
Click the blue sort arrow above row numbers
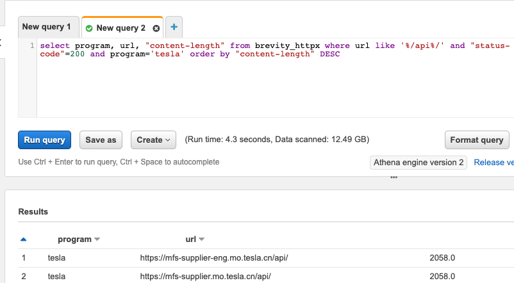click(24, 239)
